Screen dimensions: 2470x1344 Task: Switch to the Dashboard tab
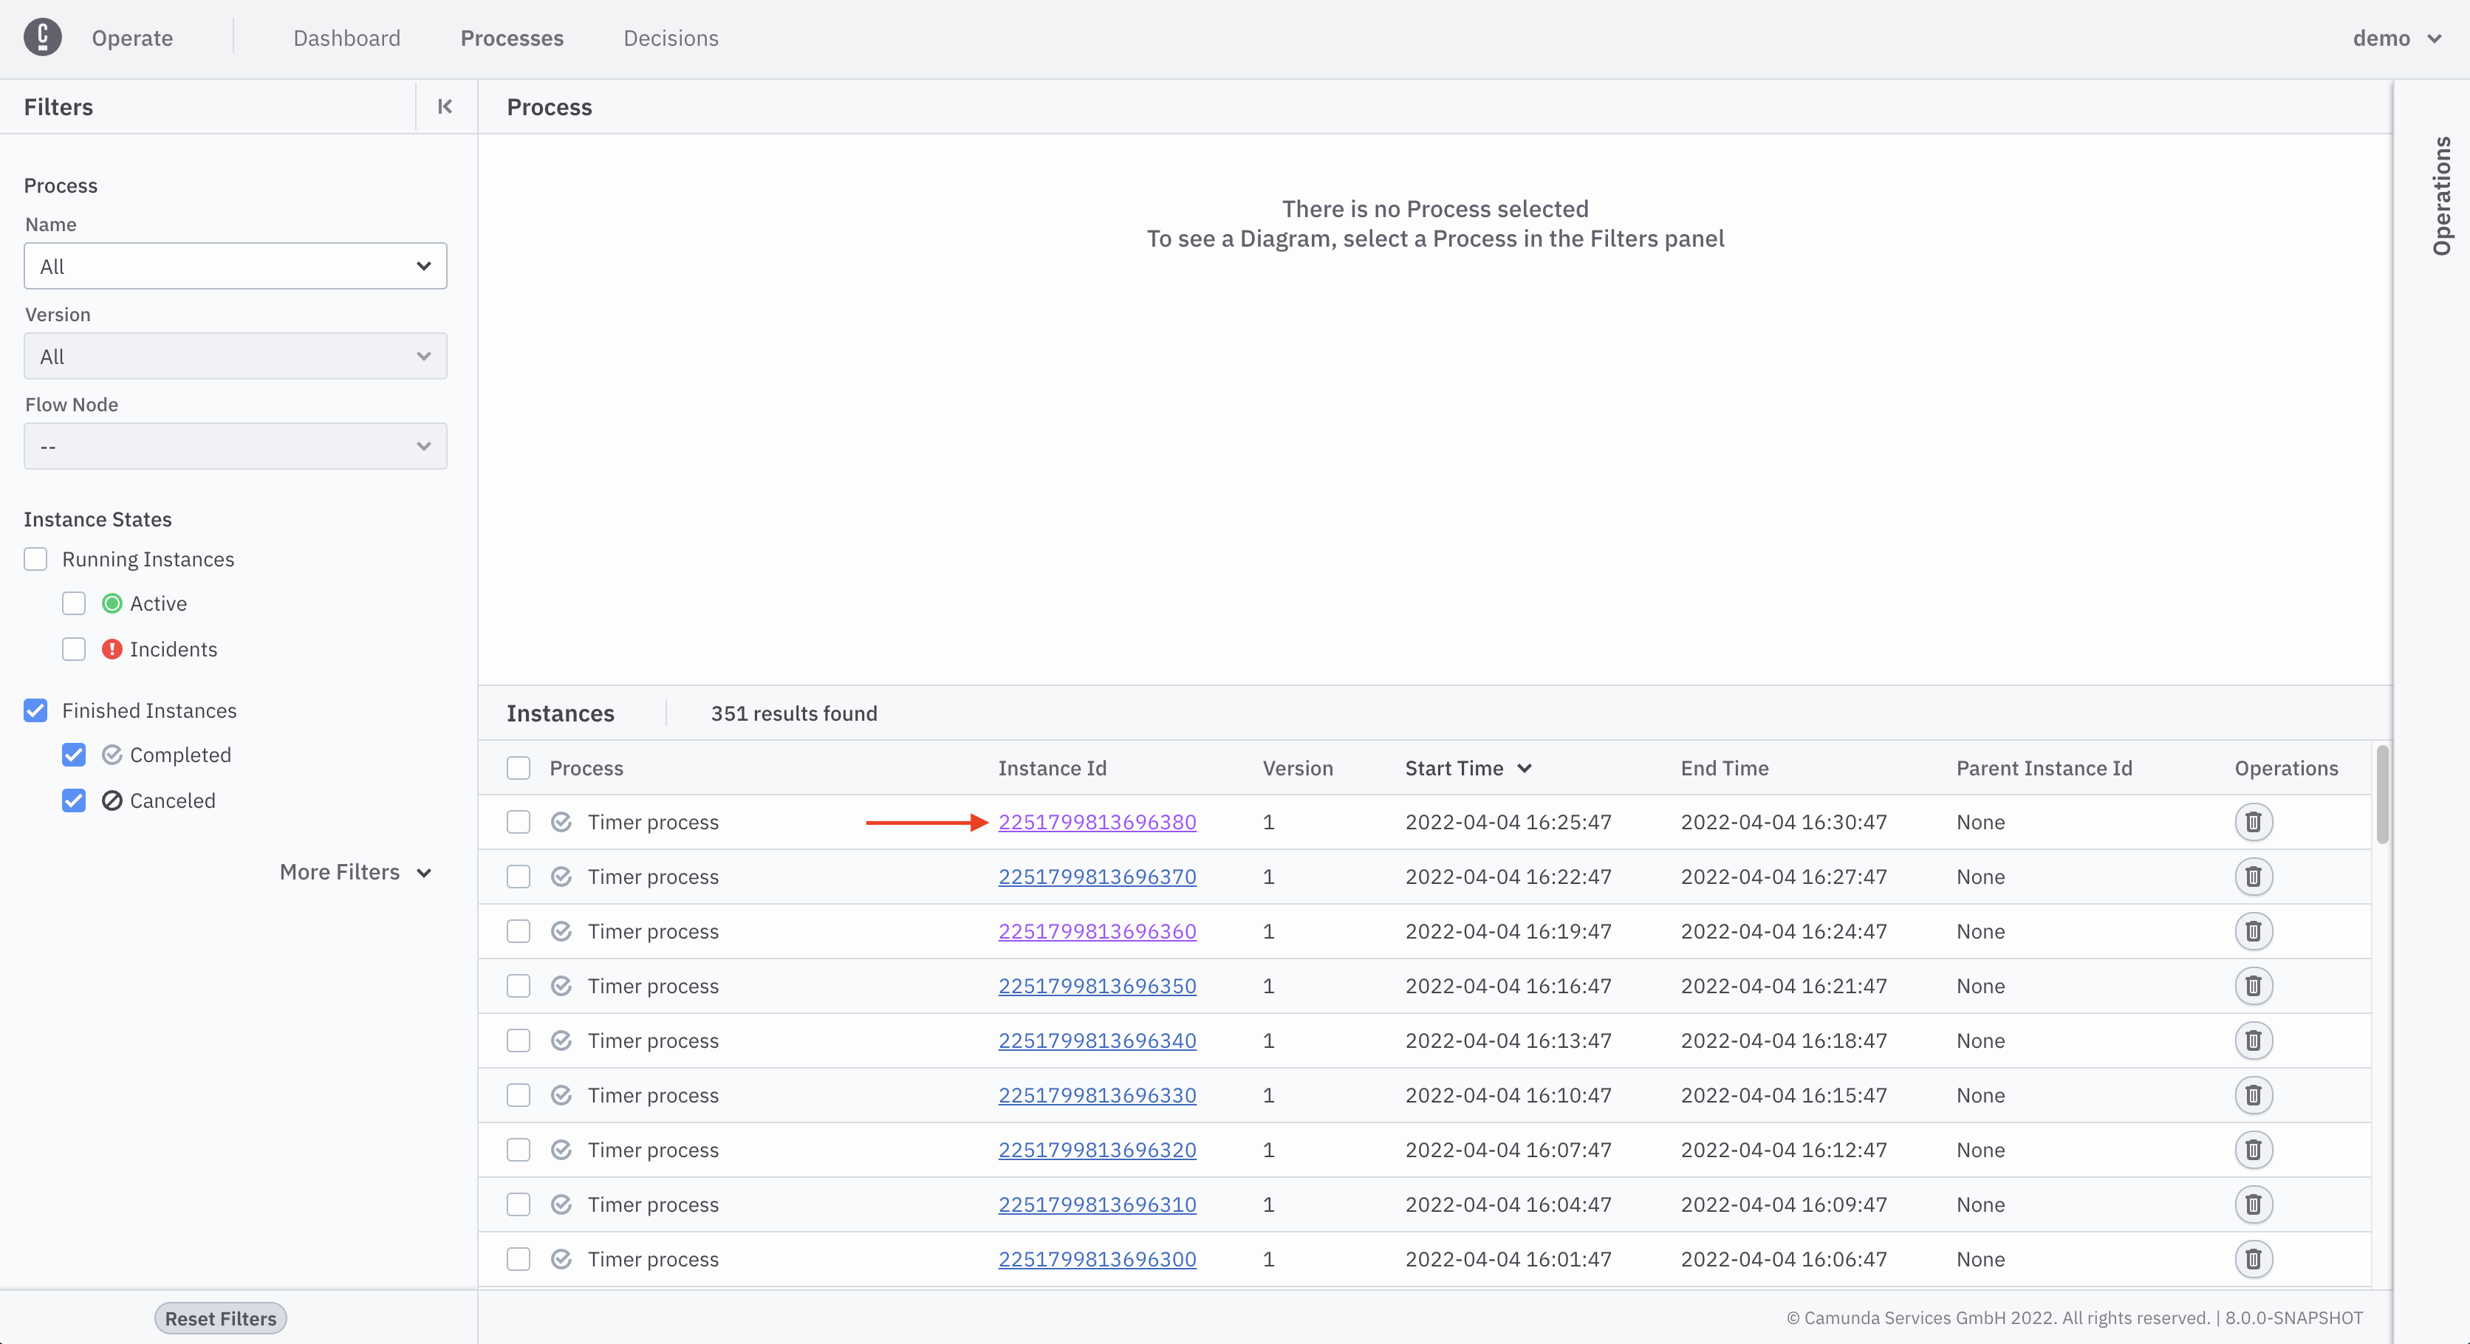[344, 35]
